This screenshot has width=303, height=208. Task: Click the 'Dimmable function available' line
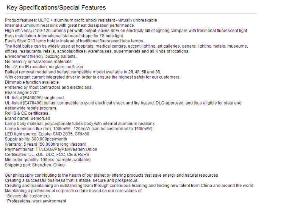[x=32, y=82]
